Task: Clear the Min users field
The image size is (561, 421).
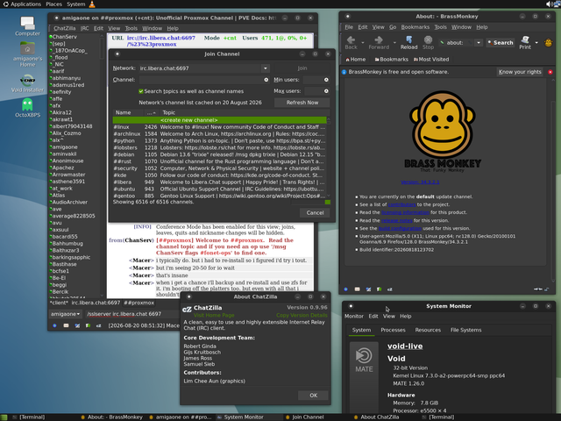Action: 326,80
